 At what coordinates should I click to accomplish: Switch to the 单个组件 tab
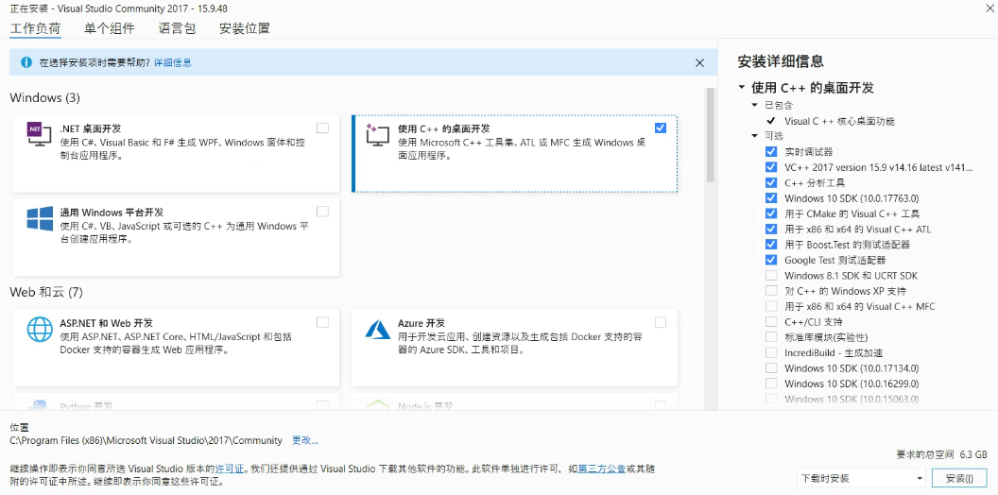110,28
